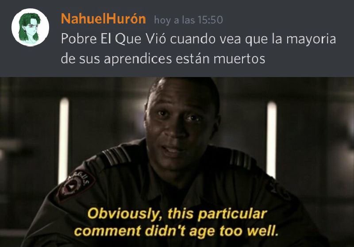Screen dimensions: 354x247
Task: Click the yellow word "particular" in the subtitle
Action: 232,215
